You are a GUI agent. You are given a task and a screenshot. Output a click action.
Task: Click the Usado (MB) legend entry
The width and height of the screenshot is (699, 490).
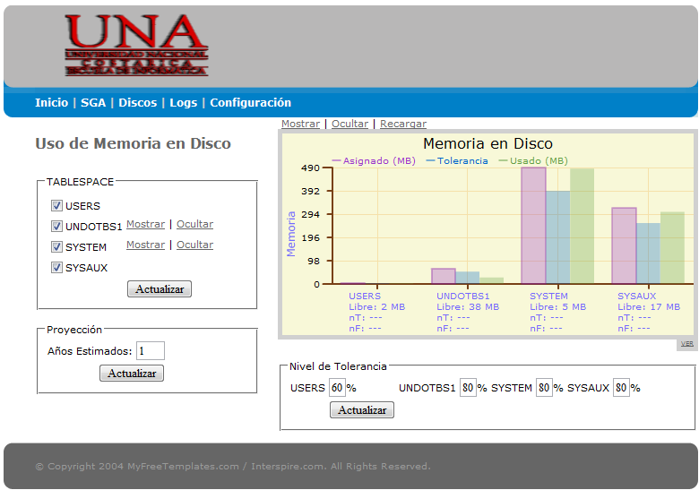tap(533, 161)
